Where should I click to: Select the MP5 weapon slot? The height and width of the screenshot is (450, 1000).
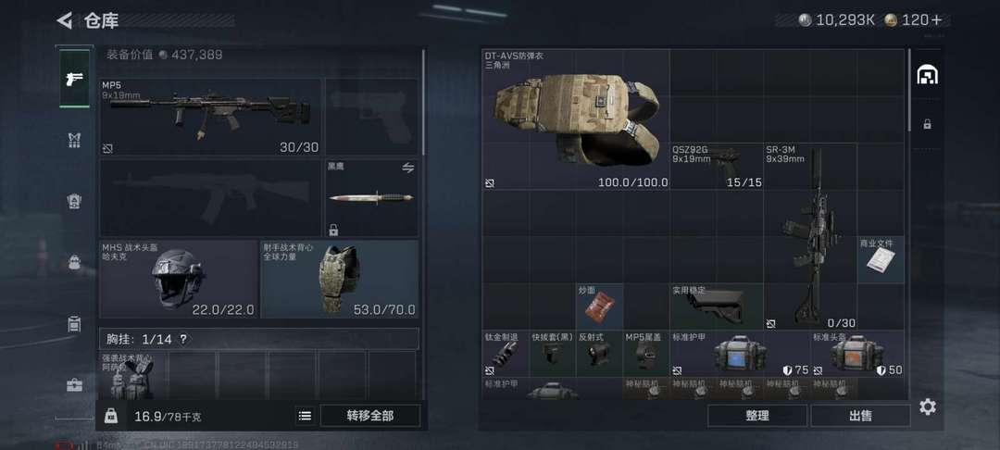[x=210, y=117]
